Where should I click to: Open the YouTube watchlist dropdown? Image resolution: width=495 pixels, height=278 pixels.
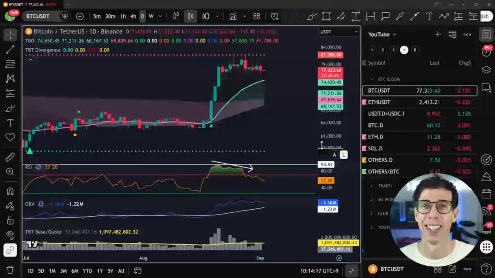tap(382, 35)
